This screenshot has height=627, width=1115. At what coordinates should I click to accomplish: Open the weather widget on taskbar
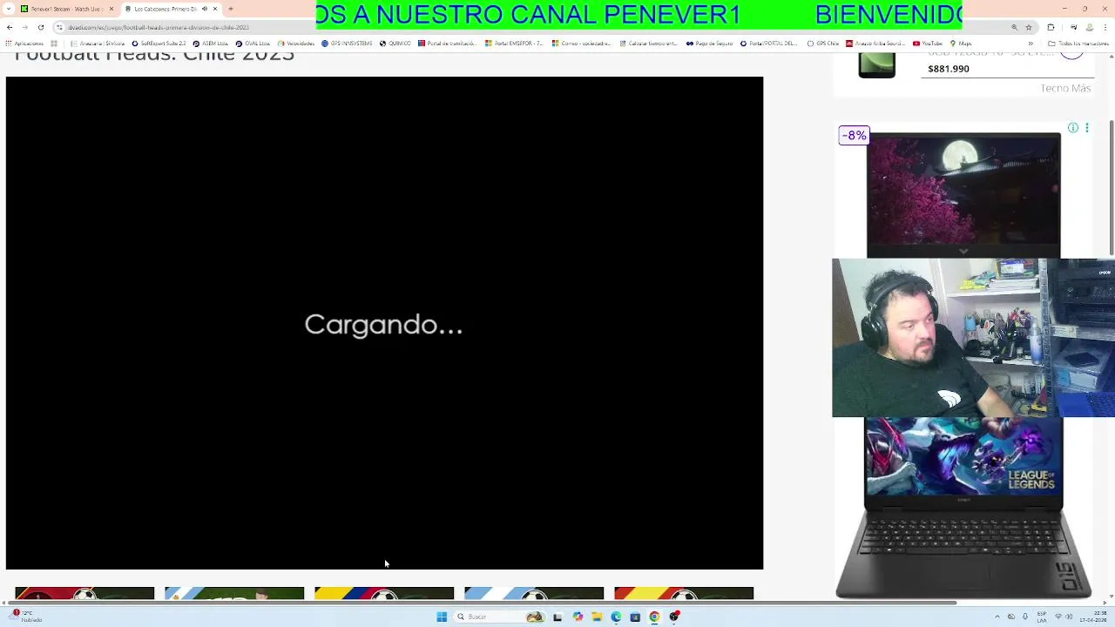[x=26, y=617]
